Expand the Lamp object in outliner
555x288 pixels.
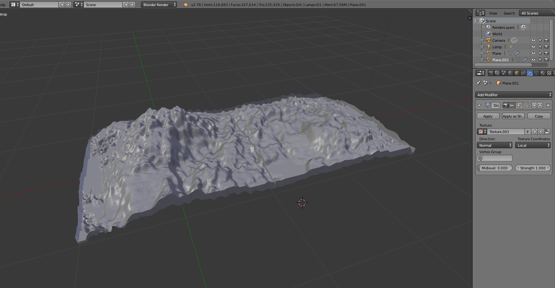[482, 47]
